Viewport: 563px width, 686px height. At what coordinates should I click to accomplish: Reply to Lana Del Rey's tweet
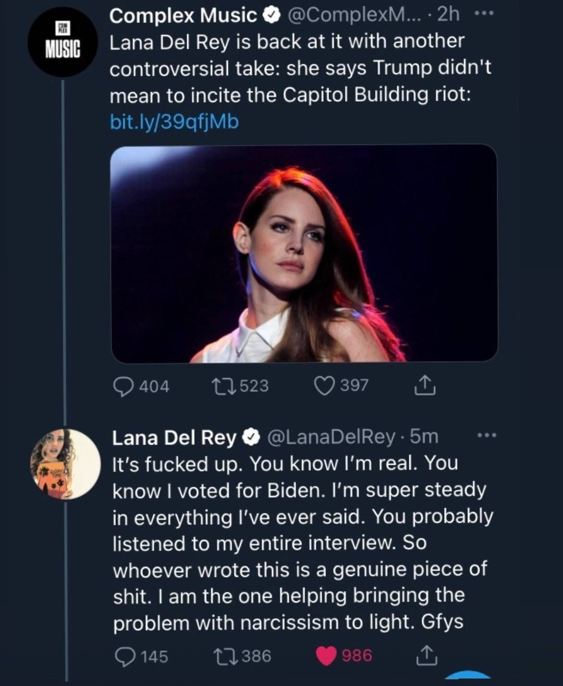(125, 656)
